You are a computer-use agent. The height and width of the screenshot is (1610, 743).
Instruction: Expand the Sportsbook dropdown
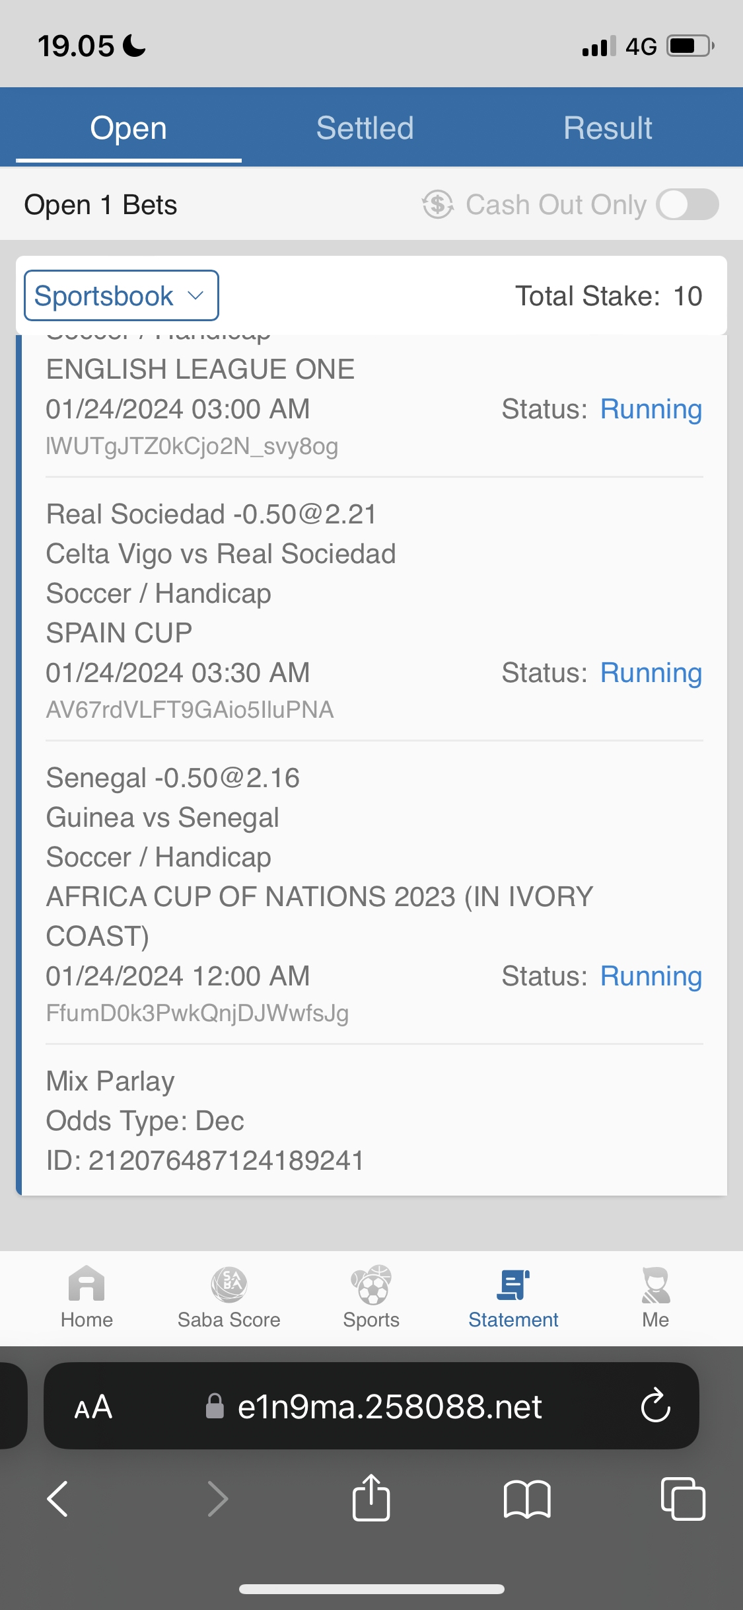pos(121,295)
